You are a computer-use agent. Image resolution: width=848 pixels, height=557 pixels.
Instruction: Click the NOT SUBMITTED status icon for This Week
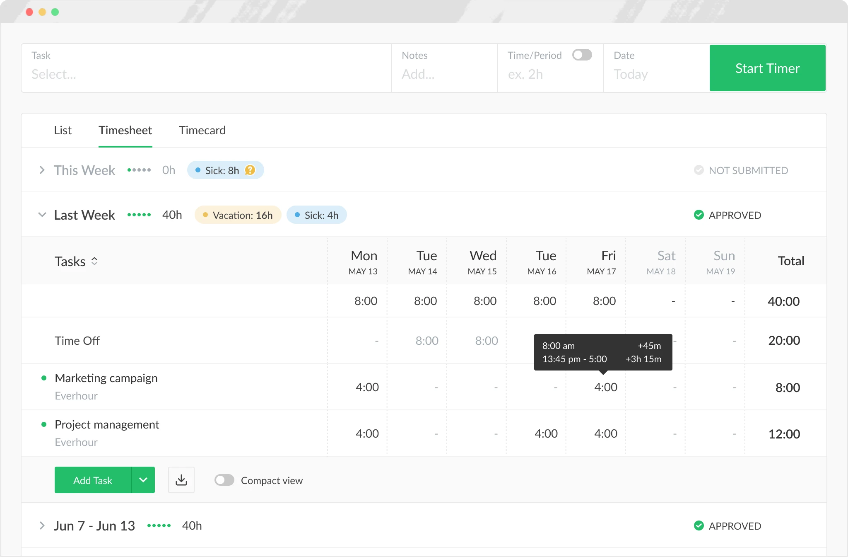[699, 170]
